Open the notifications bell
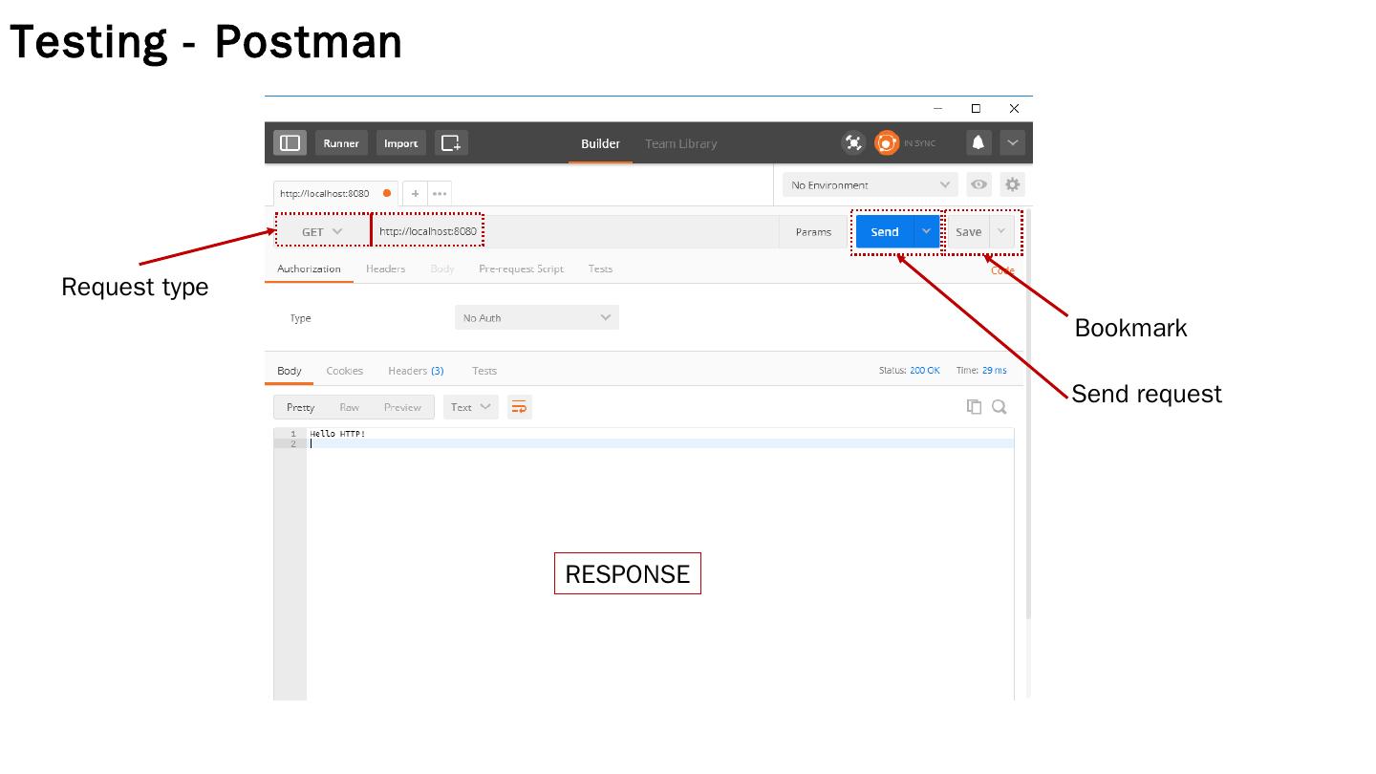Viewport: 1376px width, 774px height. point(978,143)
